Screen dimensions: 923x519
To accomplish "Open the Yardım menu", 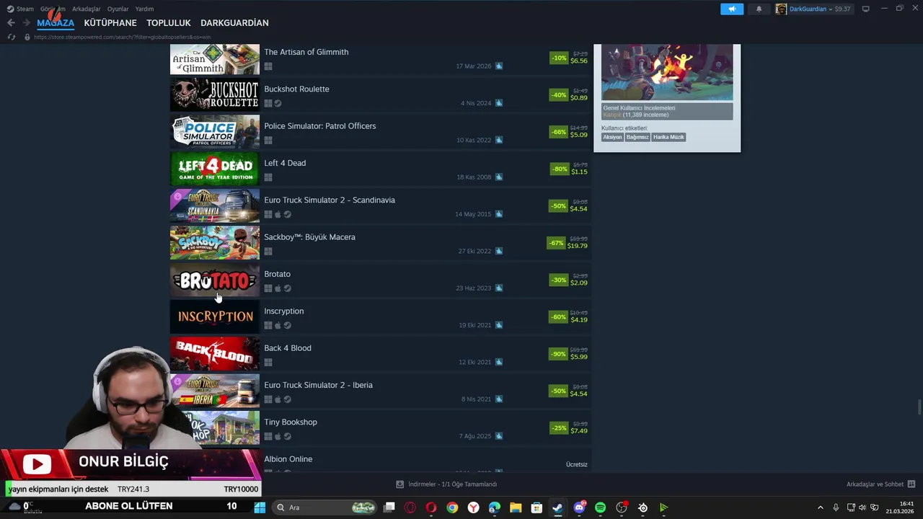I will [x=144, y=9].
